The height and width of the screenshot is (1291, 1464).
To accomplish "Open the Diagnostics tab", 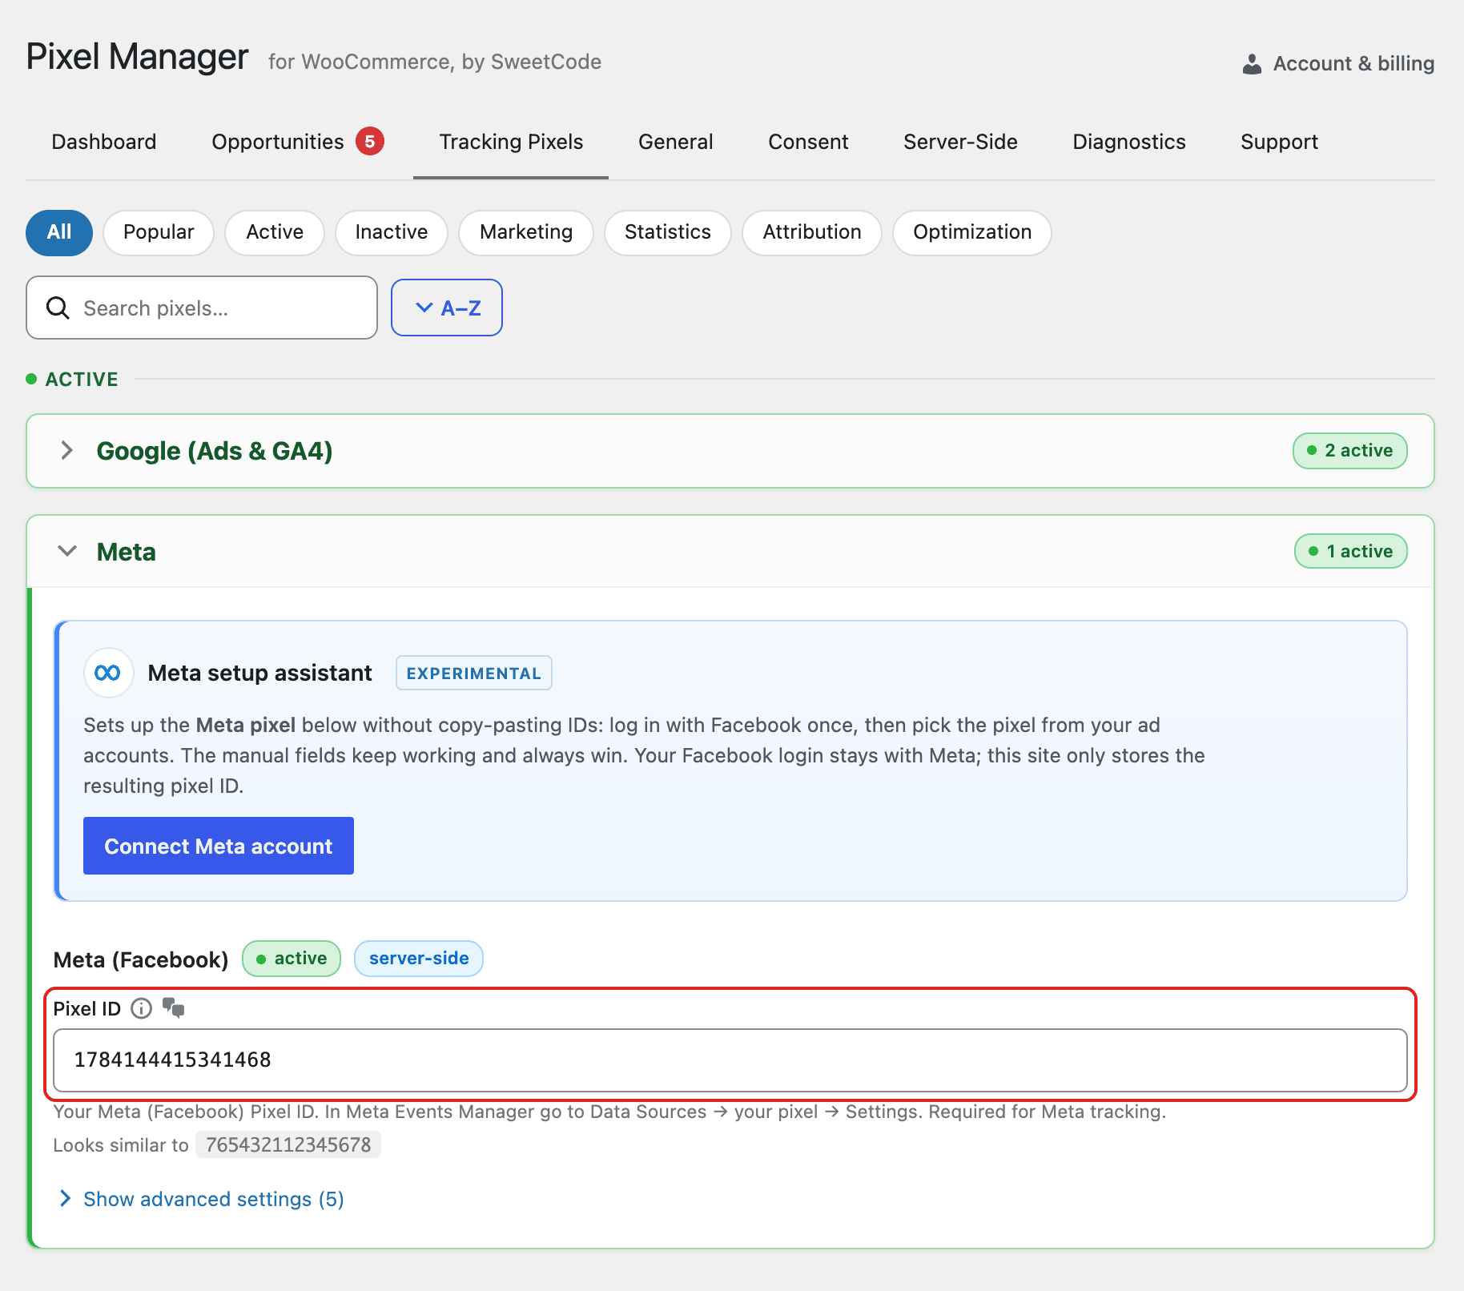I will tap(1129, 142).
